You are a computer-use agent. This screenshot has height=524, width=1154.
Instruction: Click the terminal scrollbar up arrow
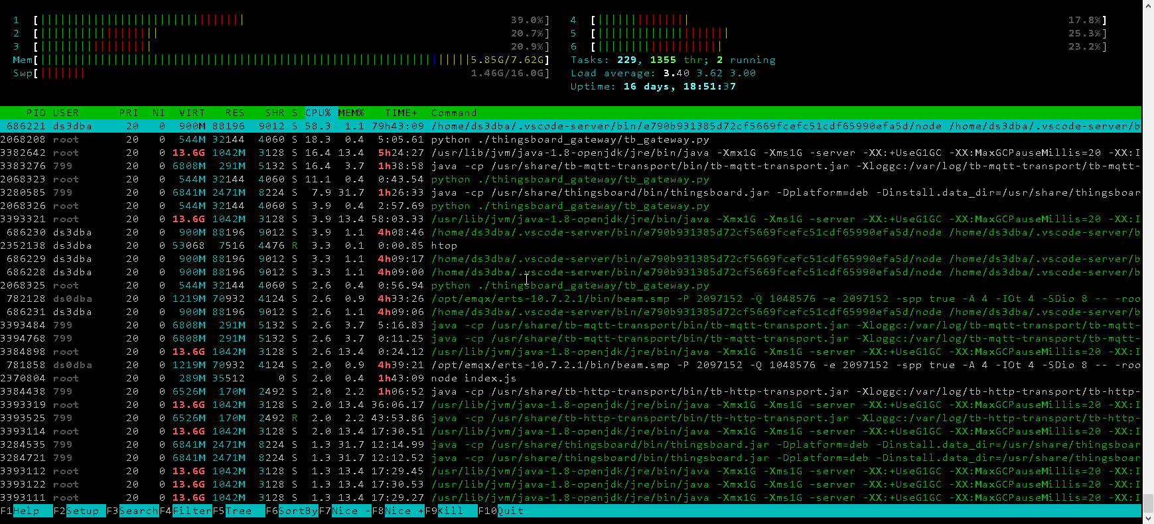coord(1148,5)
